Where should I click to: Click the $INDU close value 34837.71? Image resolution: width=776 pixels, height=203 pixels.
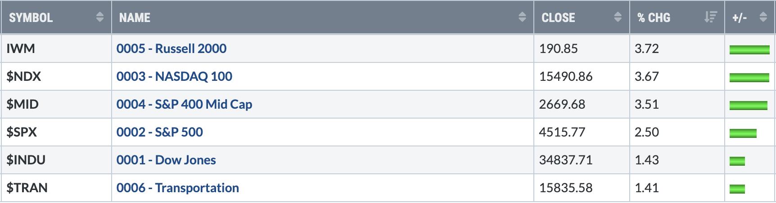[x=565, y=160]
